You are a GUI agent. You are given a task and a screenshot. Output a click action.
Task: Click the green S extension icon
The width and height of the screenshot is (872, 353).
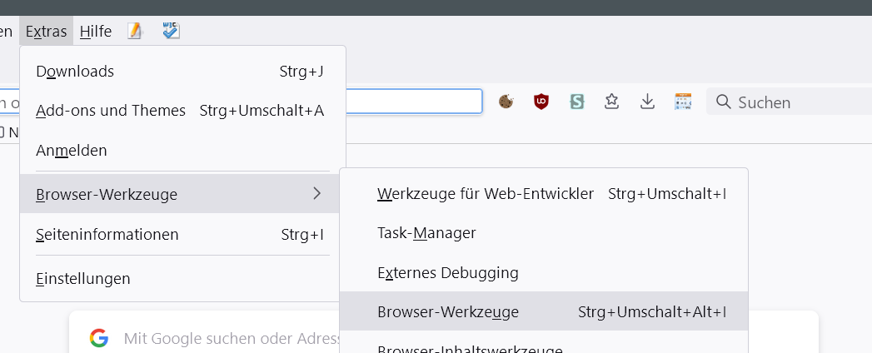tap(577, 102)
